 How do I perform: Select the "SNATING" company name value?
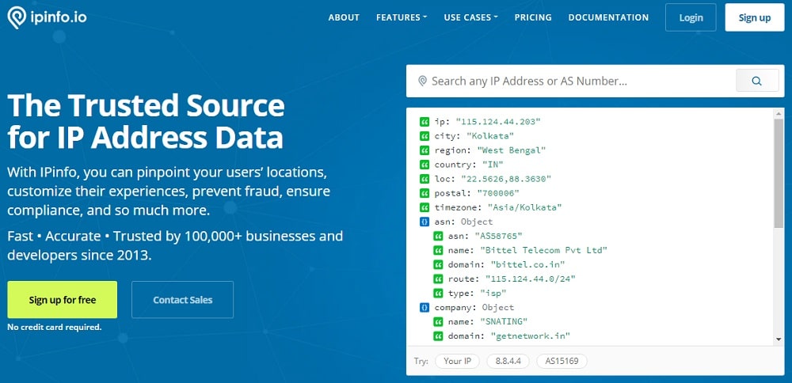click(x=504, y=321)
